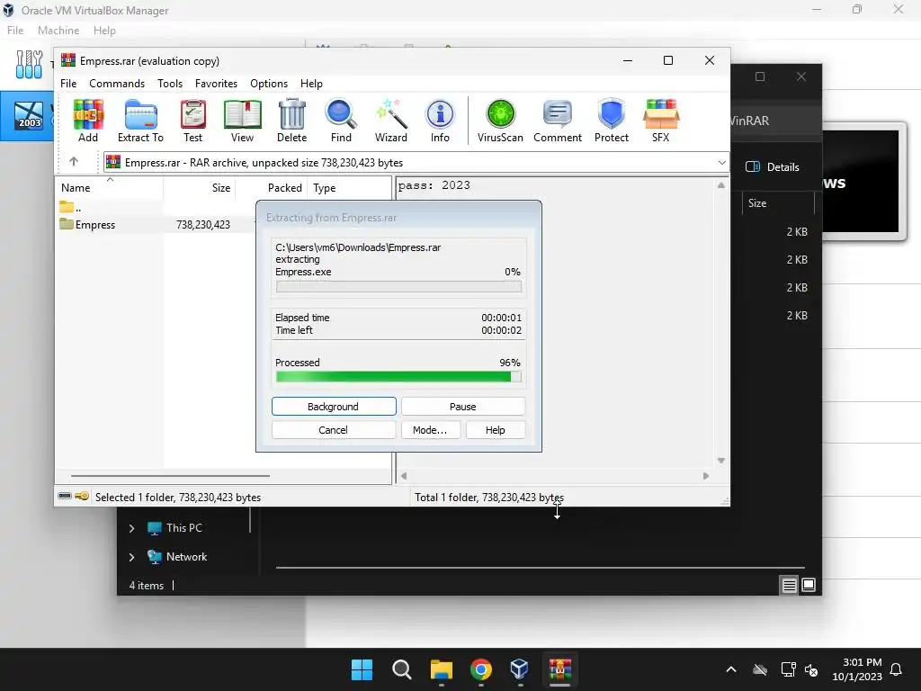This screenshot has height=691, width=921.
Task: Pause the extraction
Action: point(463,407)
